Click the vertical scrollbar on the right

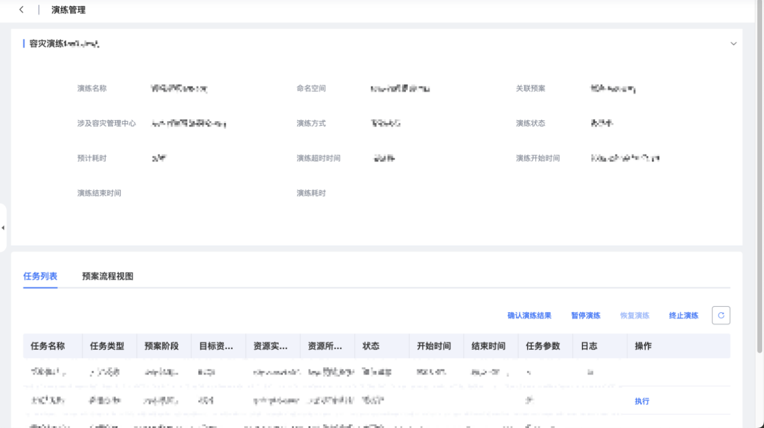(759, 179)
